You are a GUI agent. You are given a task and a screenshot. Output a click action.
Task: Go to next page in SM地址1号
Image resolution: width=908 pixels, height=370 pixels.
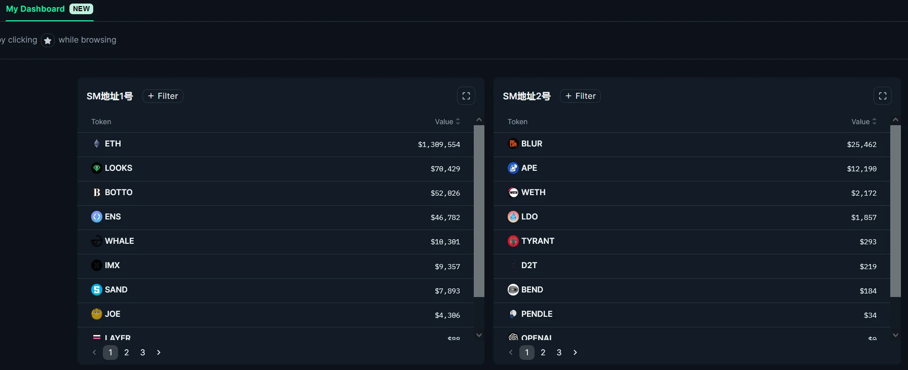pyautogui.click(x=159, y=352)
